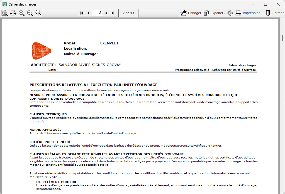Click the 'CRITÈRE POUR LE MÉTRÉ' heading
This screenshot has width=285, height=194.
click(x=50, y=142)
